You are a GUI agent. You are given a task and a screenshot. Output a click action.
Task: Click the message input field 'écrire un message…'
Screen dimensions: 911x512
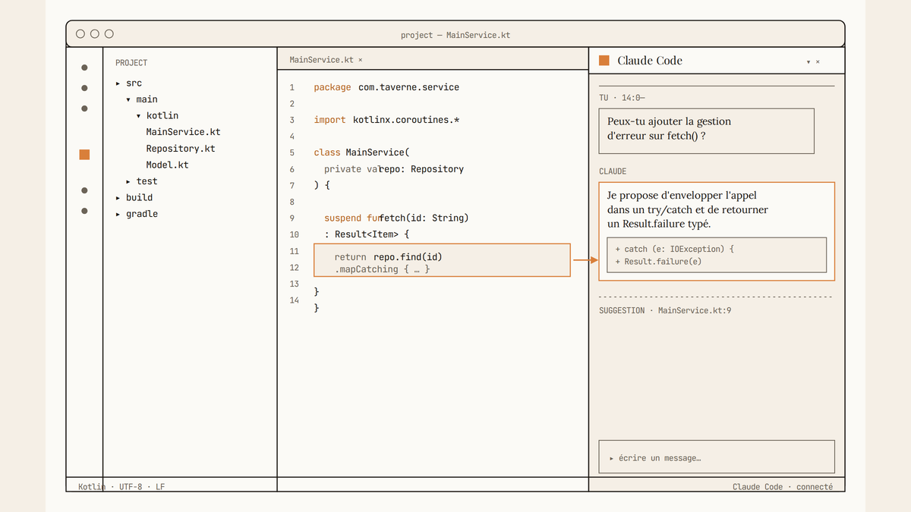coord(717,457)
